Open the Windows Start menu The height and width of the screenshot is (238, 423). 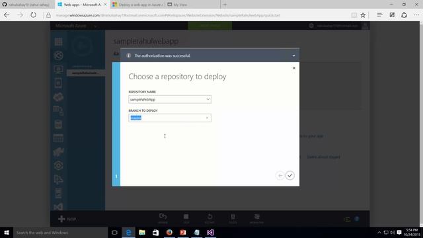[x=7, y=232]
